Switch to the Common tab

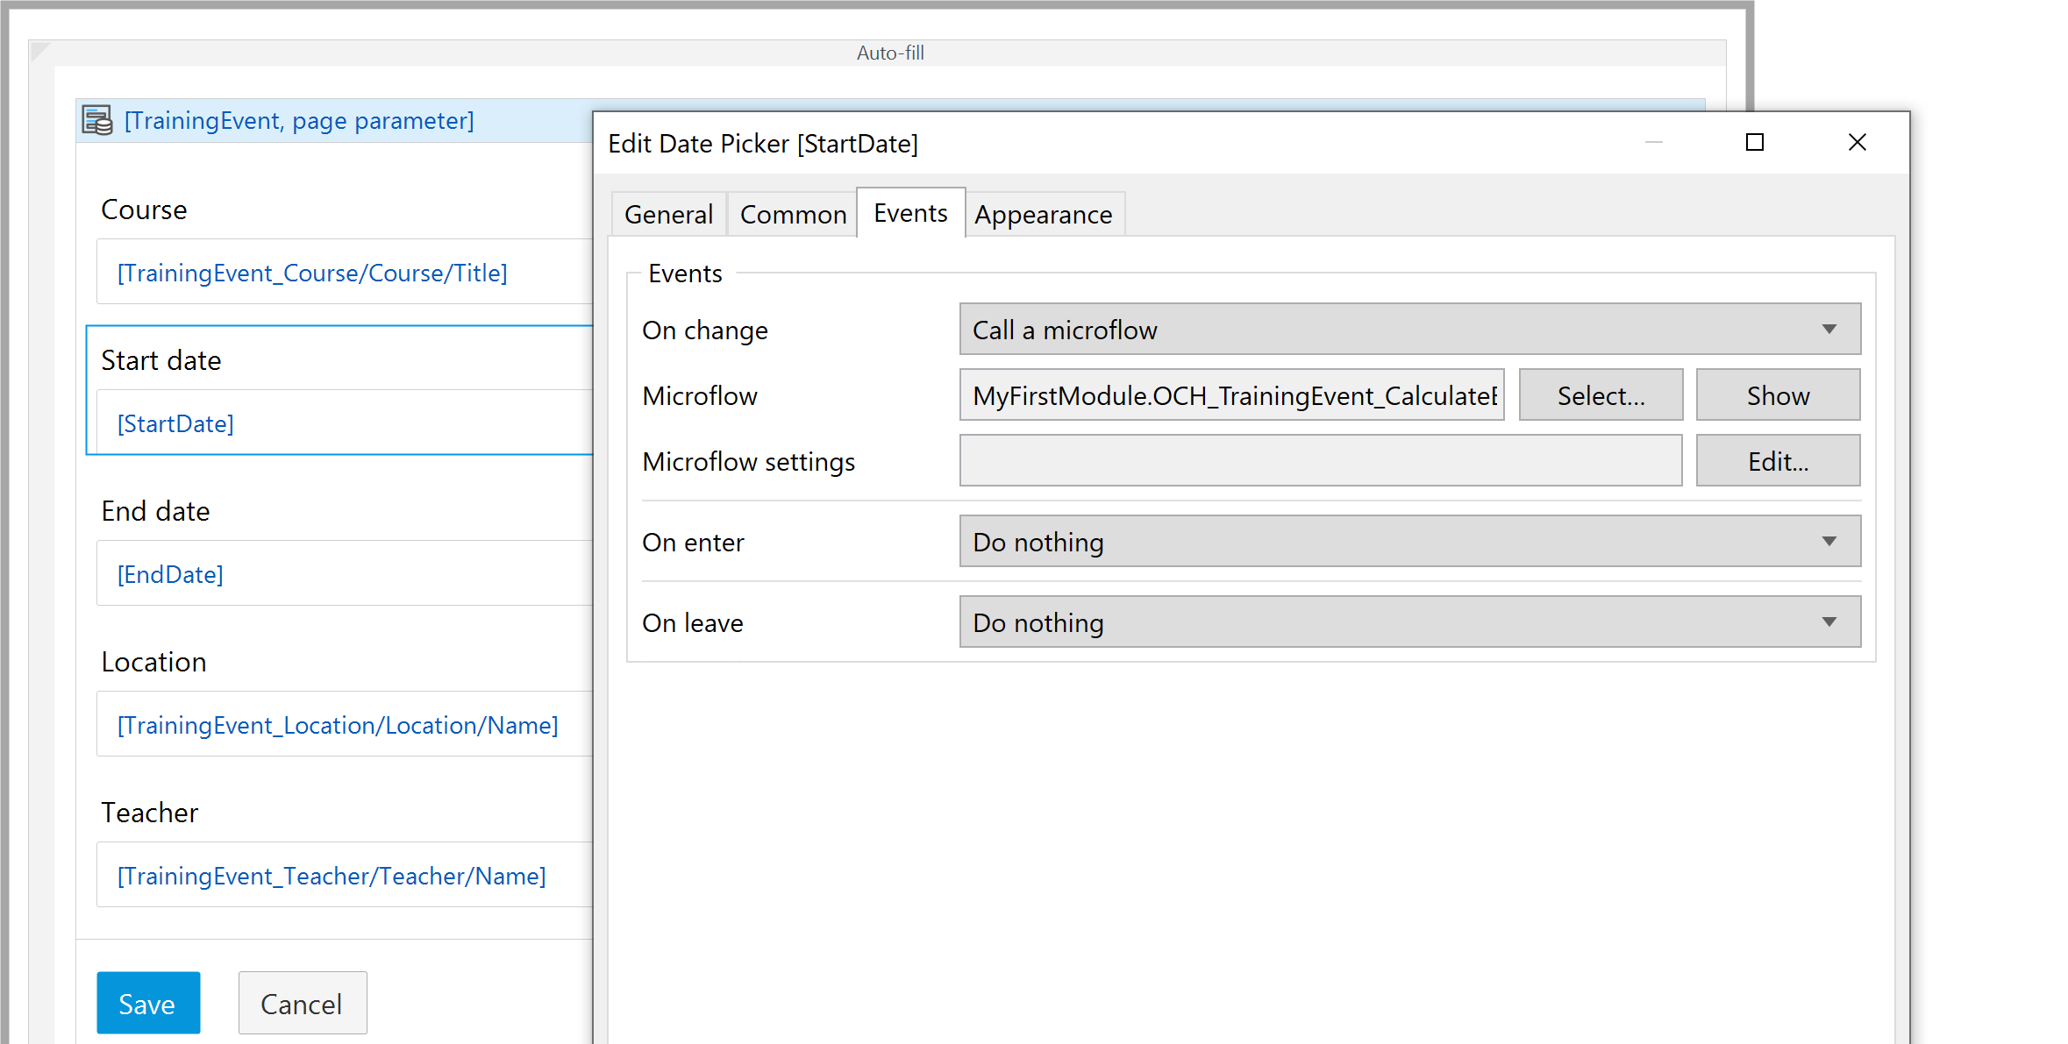[793, 215]
